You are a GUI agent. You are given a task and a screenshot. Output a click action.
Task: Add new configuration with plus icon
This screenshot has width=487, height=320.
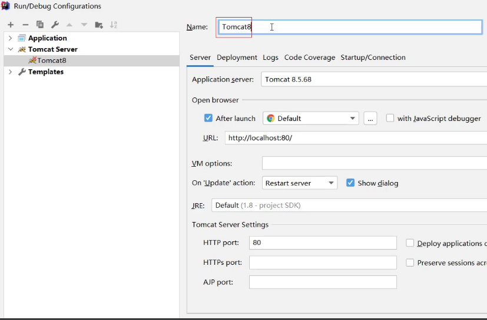pos(11,25)
